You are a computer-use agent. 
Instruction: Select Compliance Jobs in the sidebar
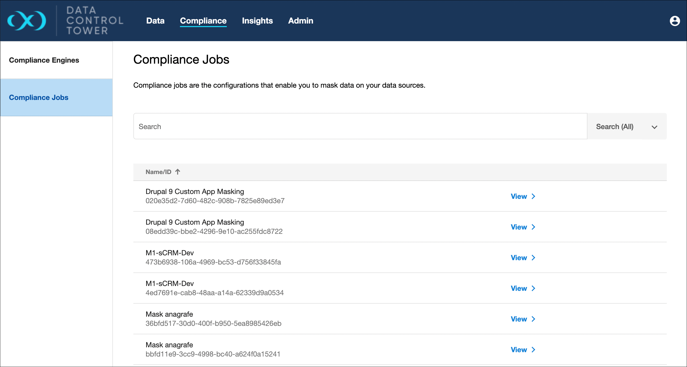(x=39, y=97)
